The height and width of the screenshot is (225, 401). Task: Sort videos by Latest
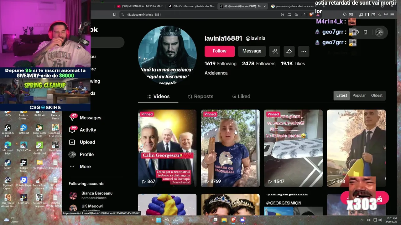click(341, 95)
